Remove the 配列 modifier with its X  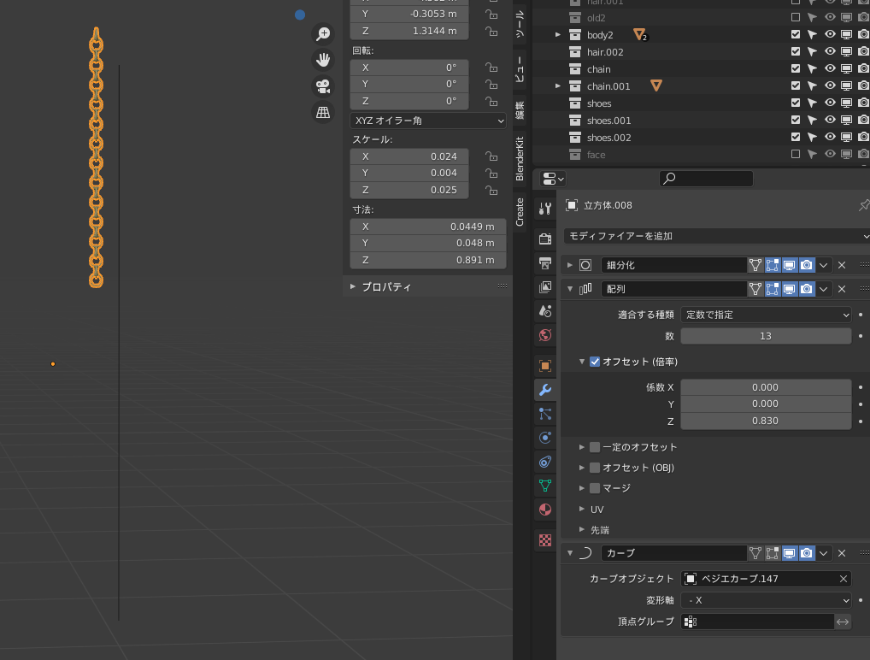pyautogui.click(x=842, y=289)
